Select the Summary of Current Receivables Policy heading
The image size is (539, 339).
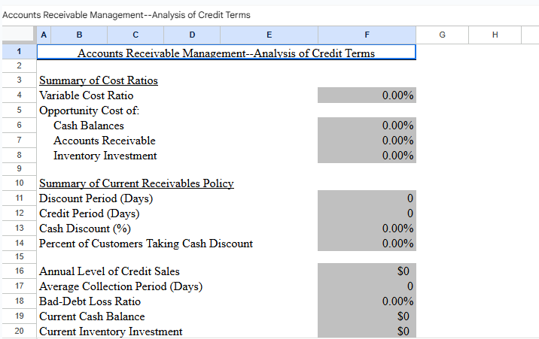pos(136,183)
